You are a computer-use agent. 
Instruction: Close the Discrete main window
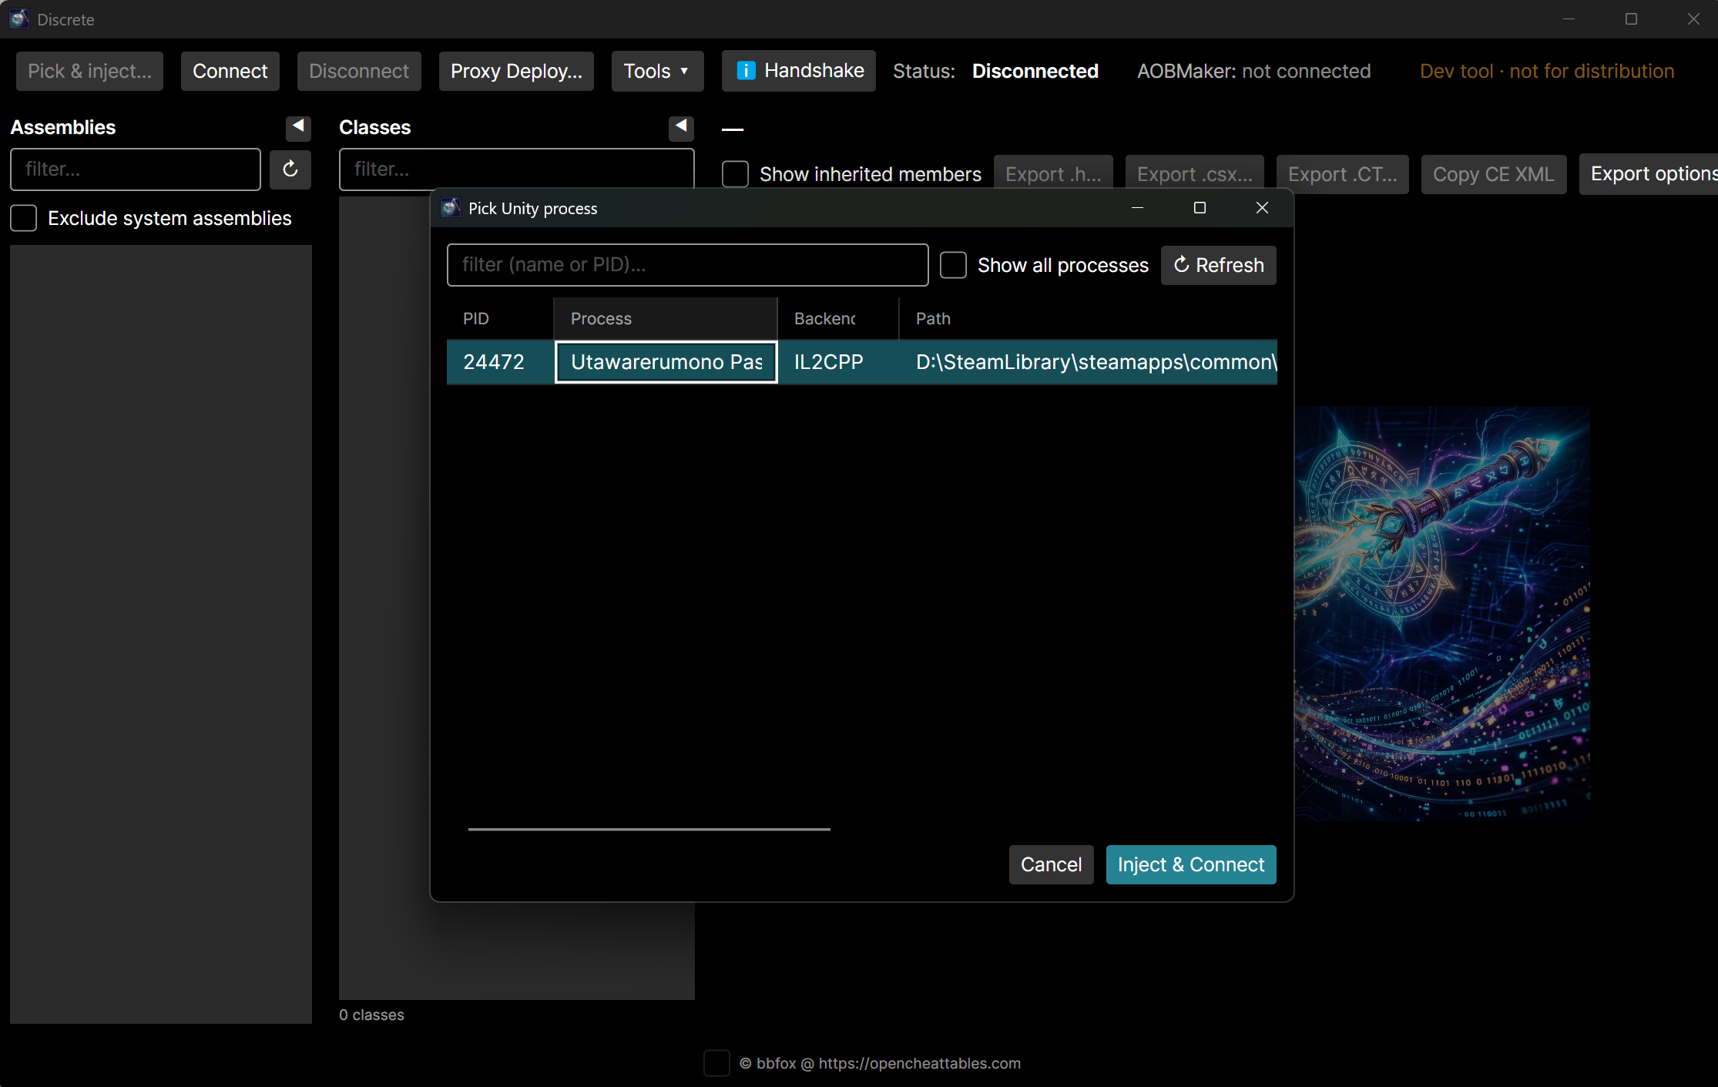[1693, 18]
